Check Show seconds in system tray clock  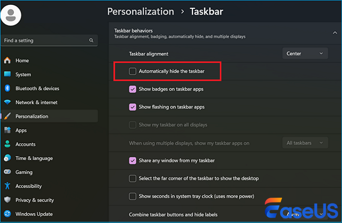(x=132, y=196)
